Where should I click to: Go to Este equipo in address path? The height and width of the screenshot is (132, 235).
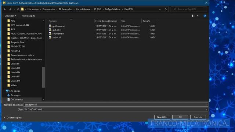pos(33,9)
